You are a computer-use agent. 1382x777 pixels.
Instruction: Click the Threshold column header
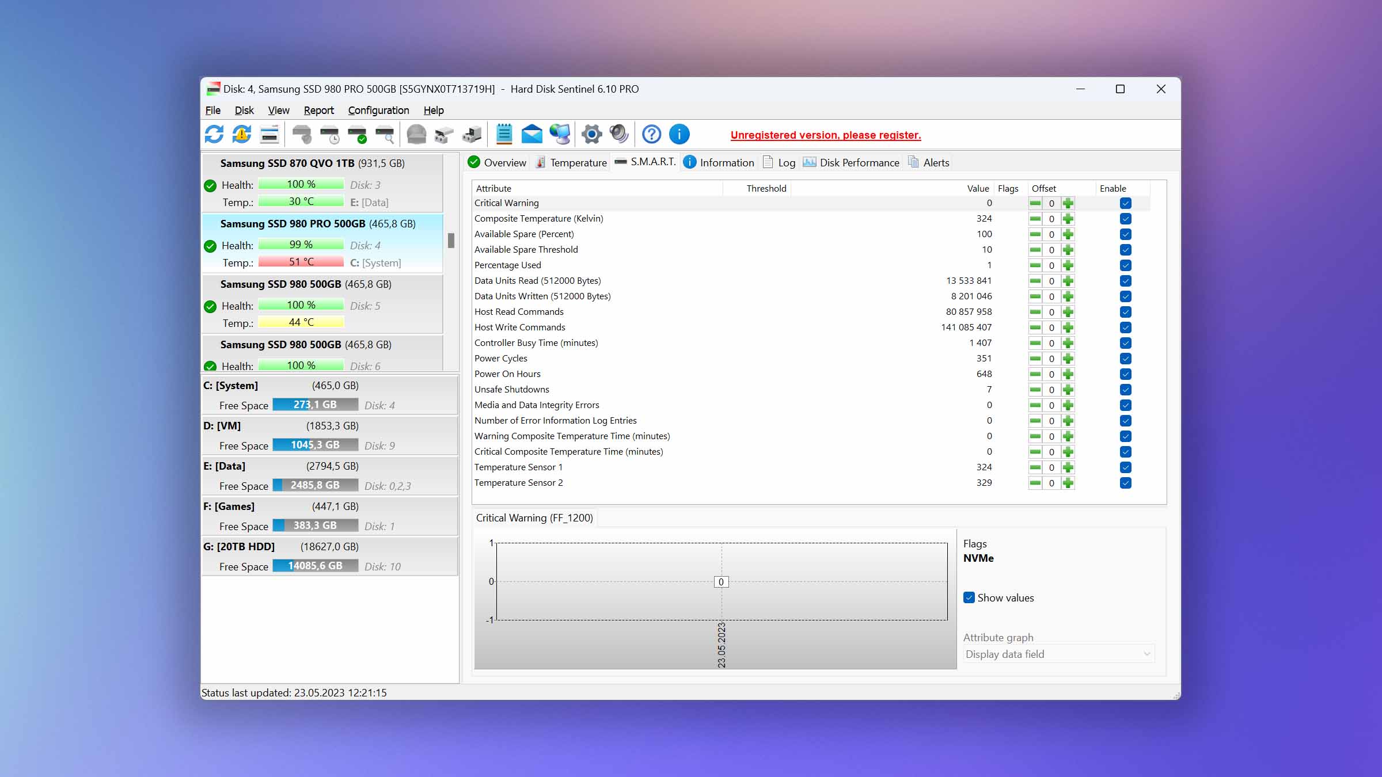coord(757,188)
